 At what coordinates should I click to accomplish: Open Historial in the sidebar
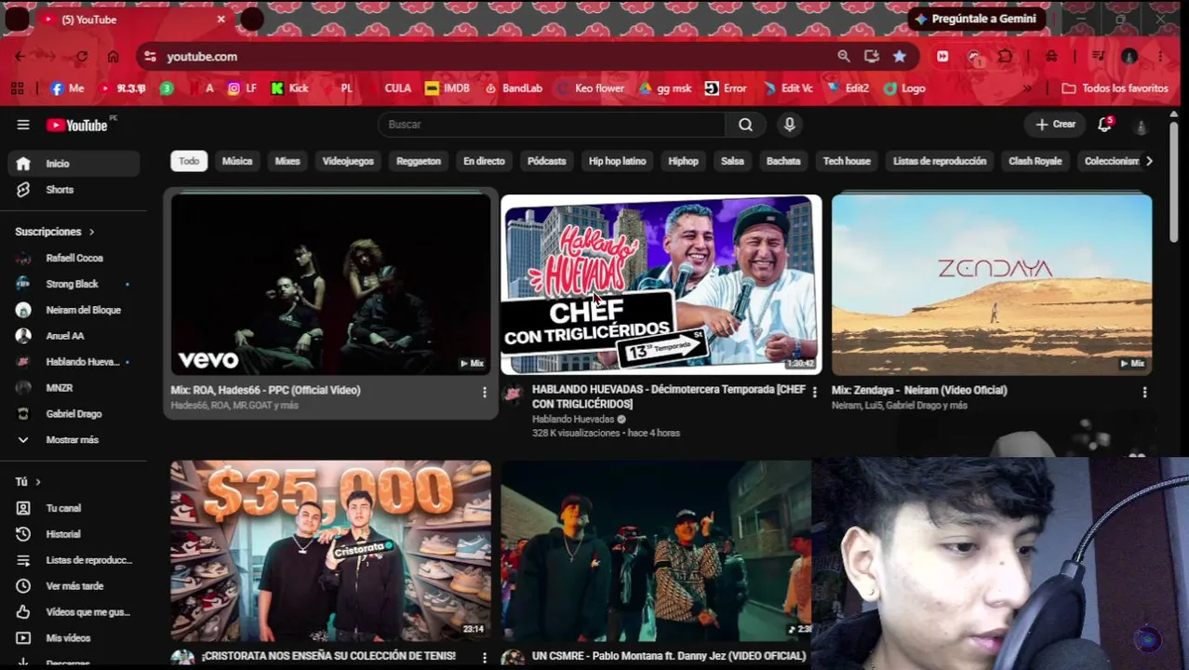pos(74,534)
